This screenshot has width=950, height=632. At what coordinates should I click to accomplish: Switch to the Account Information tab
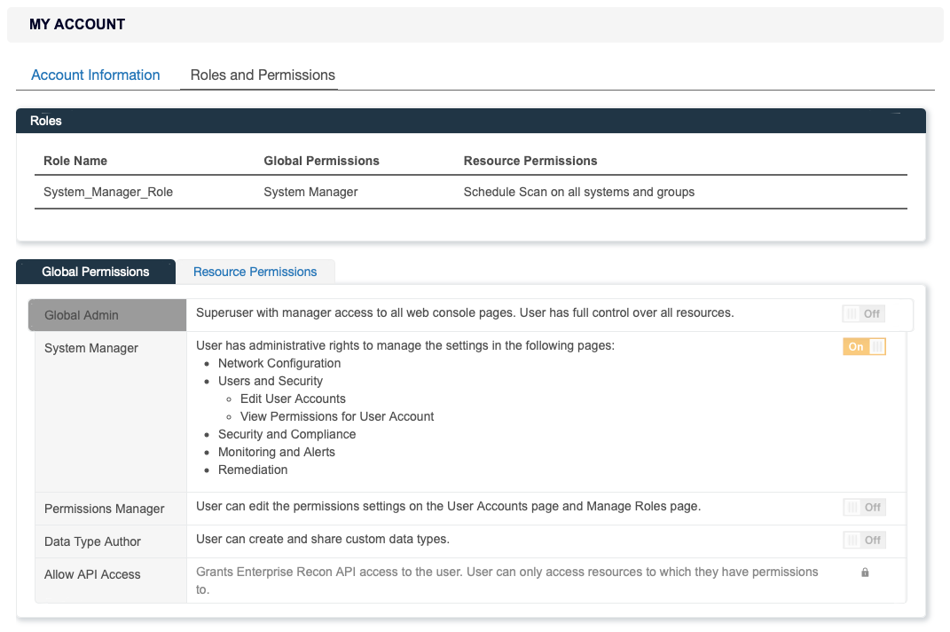(95, 75)
